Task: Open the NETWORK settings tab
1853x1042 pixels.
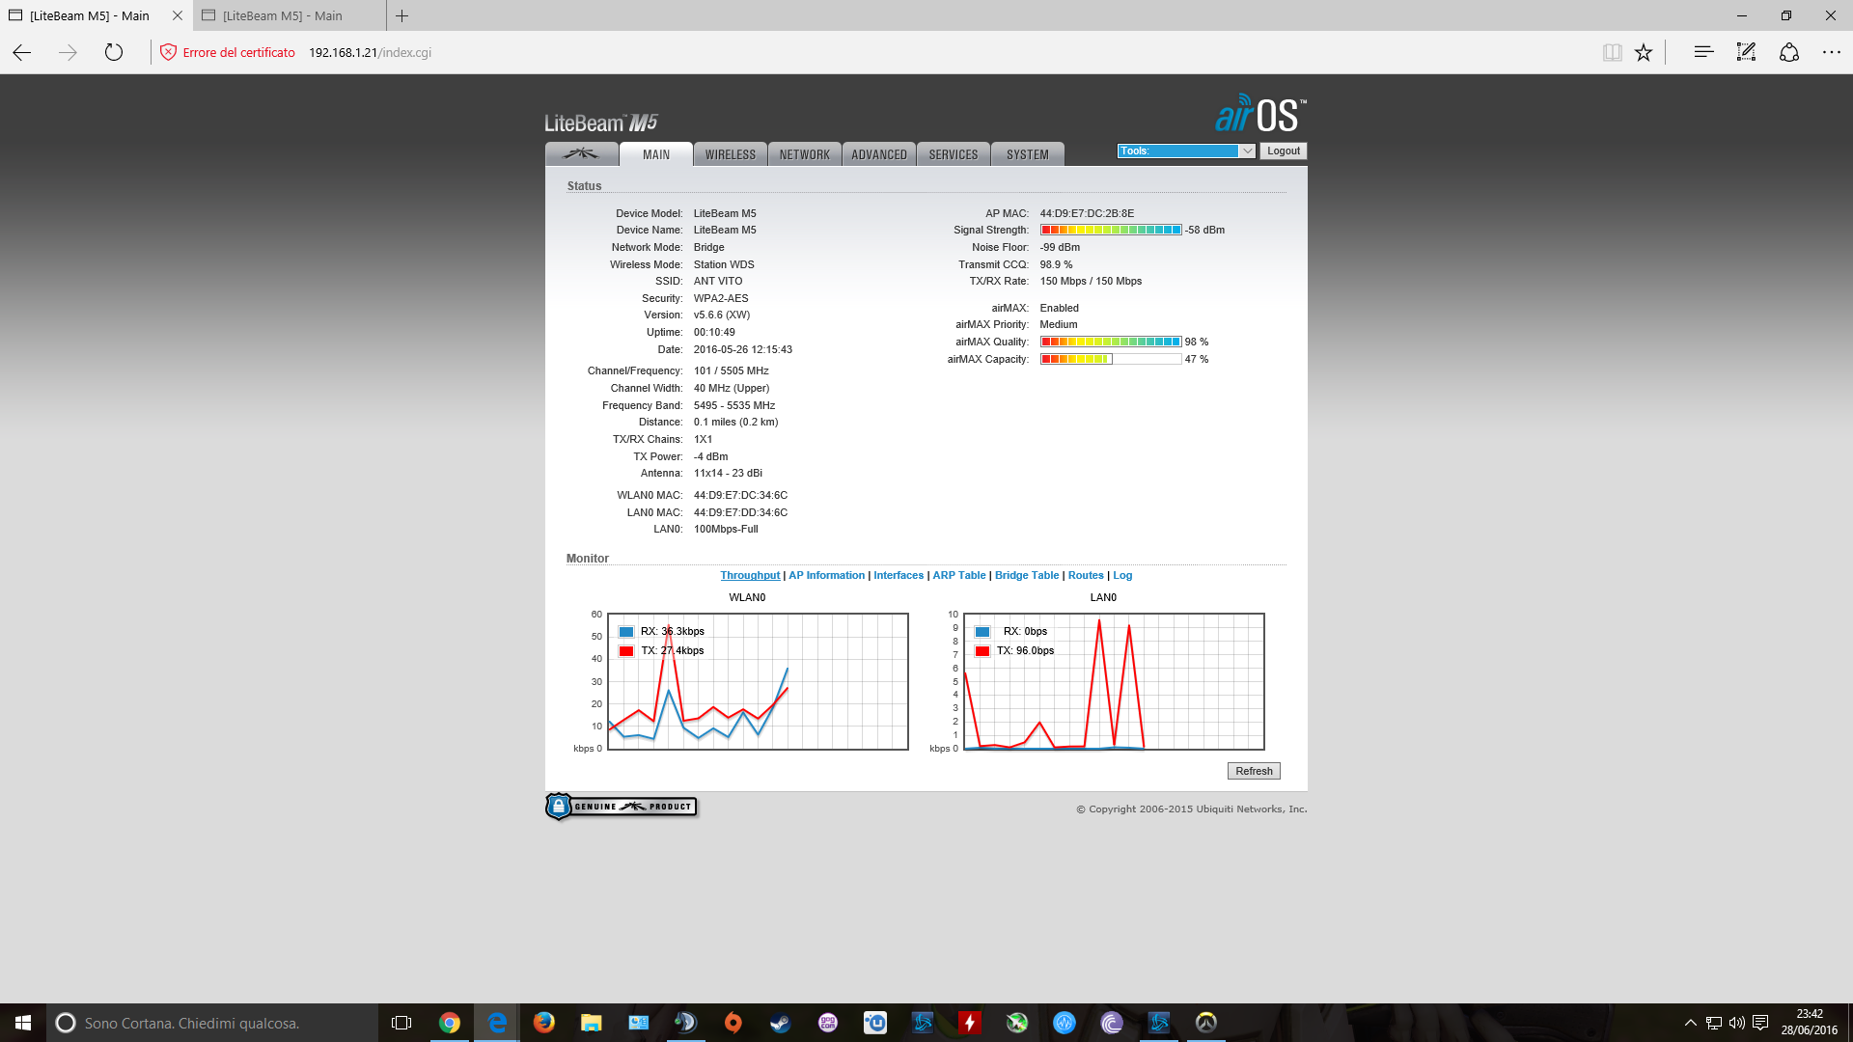Action: click(805, 154)
